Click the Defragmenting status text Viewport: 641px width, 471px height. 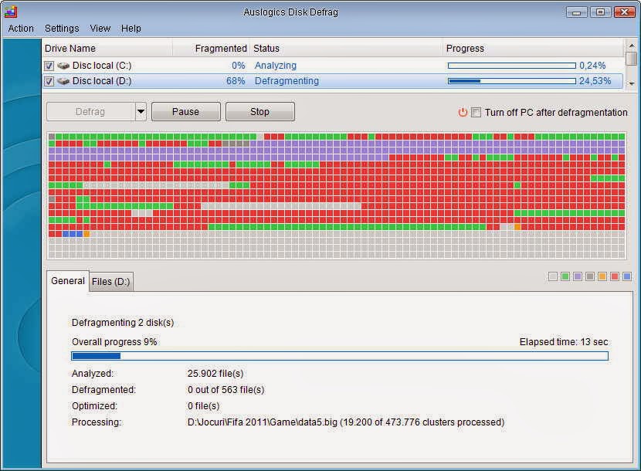click(x=287, y=81)
